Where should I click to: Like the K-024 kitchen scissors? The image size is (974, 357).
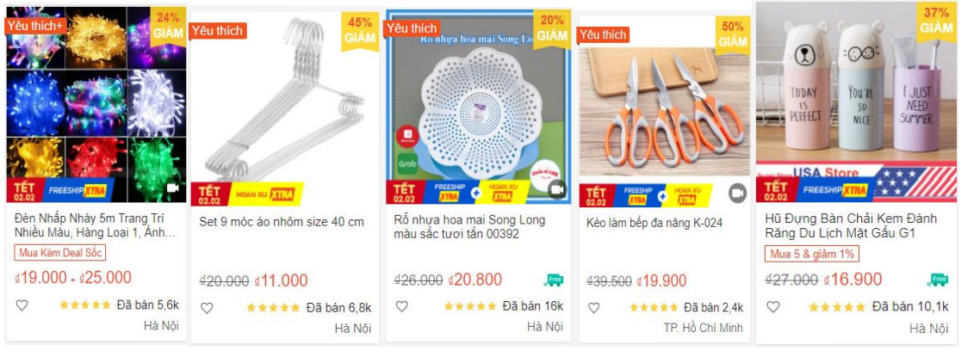point(593,308)
